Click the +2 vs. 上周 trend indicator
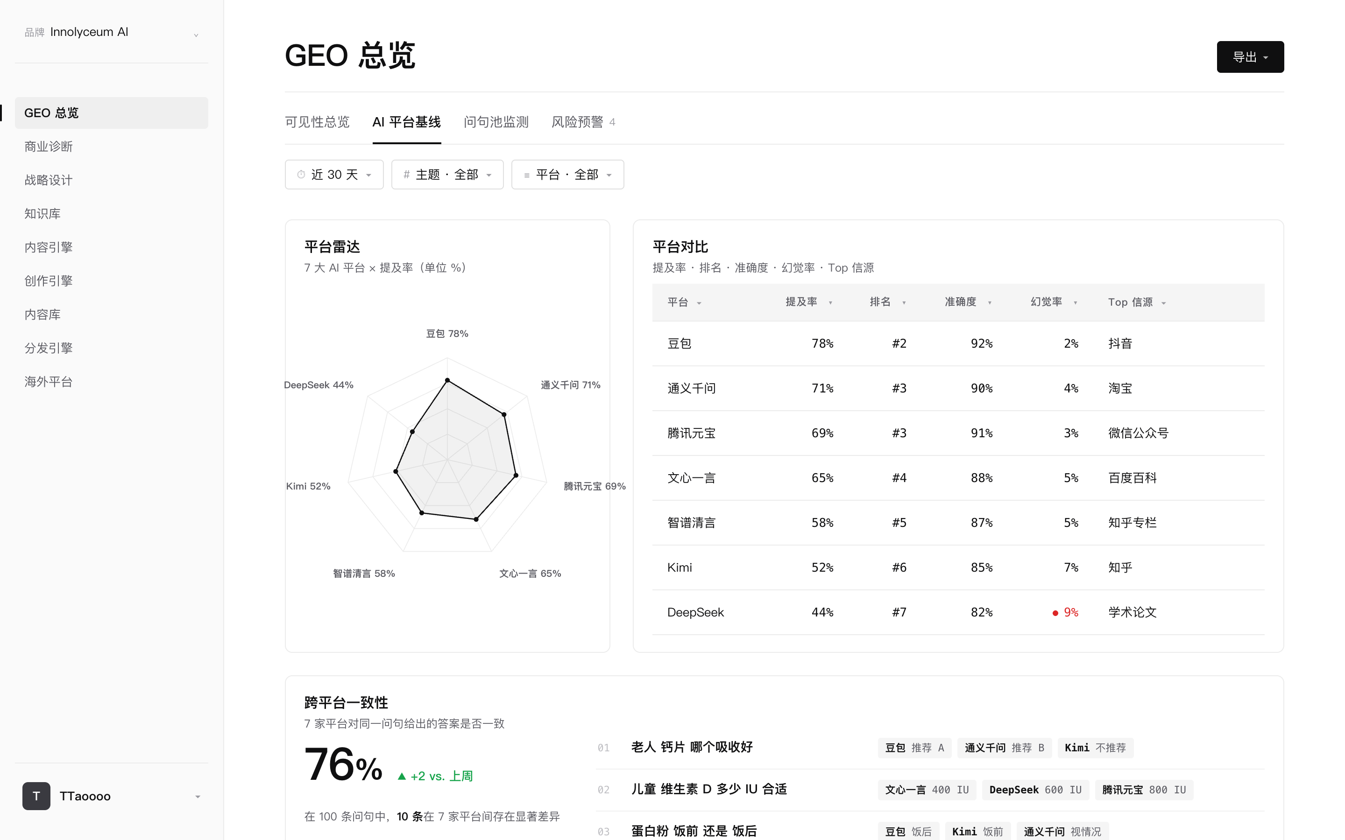This screenshot has height=840, width=1345. click(435, 776)
